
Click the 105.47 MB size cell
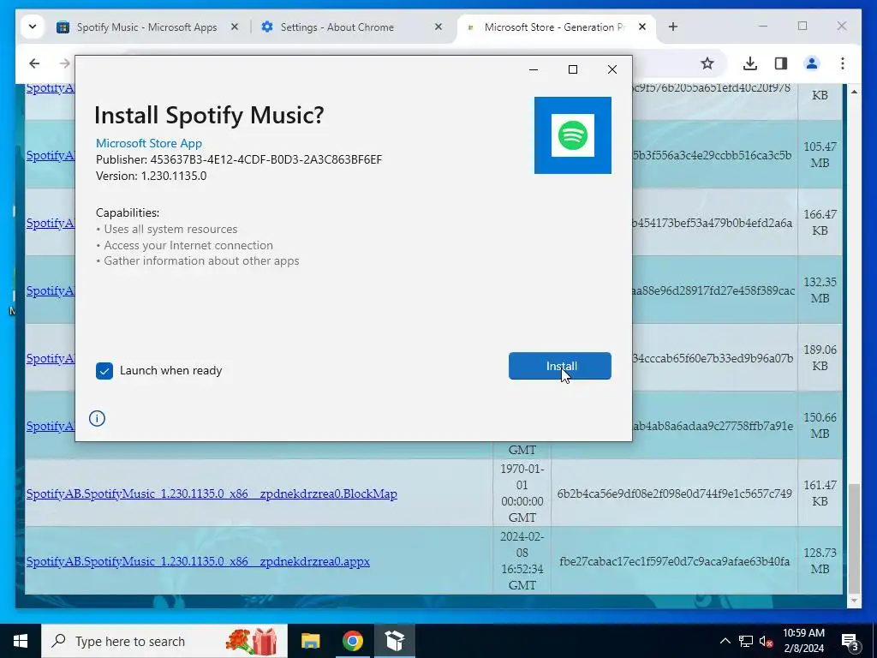820,154
